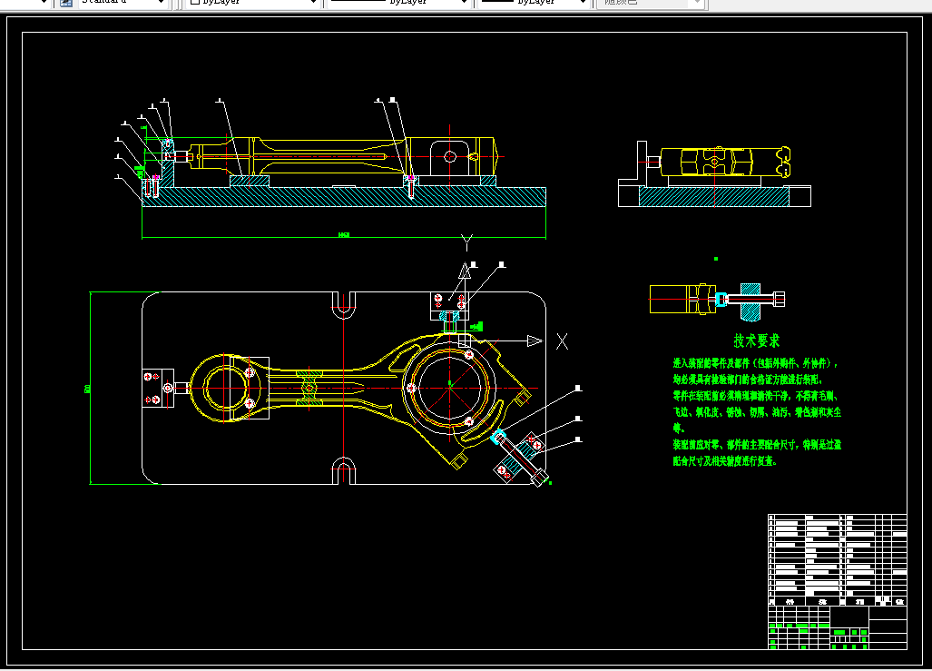Select the horizontal length dimension text under front view
932x671 pixels.
(344, 235)
